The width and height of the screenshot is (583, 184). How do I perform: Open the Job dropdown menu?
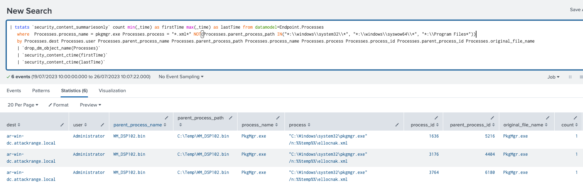coord(553,77)
